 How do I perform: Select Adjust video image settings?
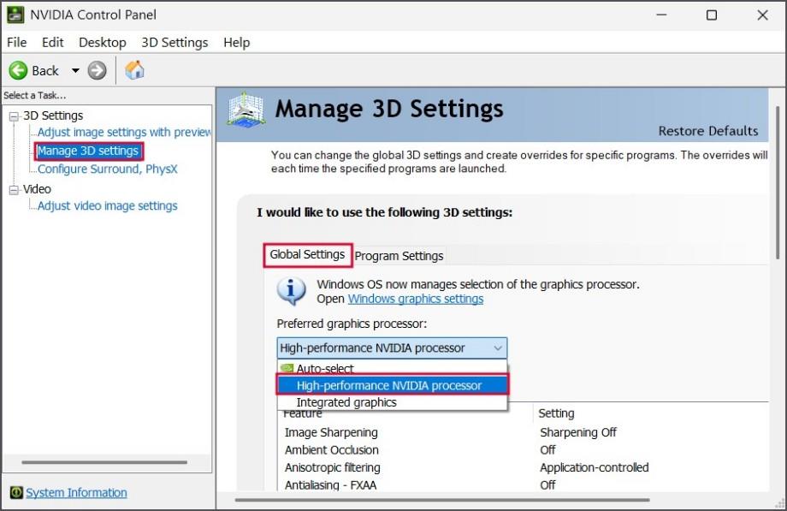click(108, 206)
